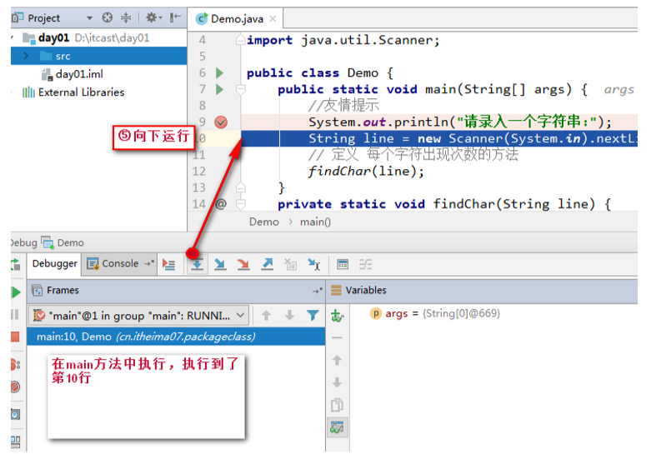Click Restore Layout icon in sidebar

coord(15,442)
